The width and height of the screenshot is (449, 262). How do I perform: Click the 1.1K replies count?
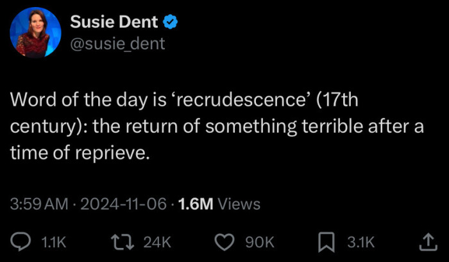click(x=54, y=242)
